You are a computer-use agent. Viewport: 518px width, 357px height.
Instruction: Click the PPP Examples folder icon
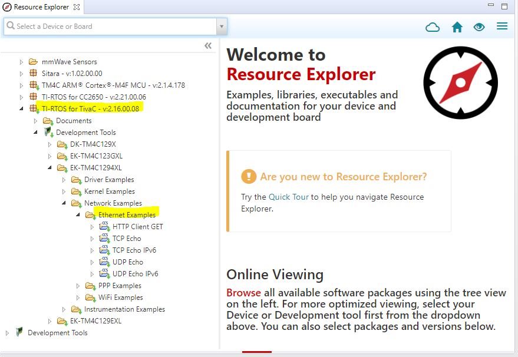coord(90,286)
